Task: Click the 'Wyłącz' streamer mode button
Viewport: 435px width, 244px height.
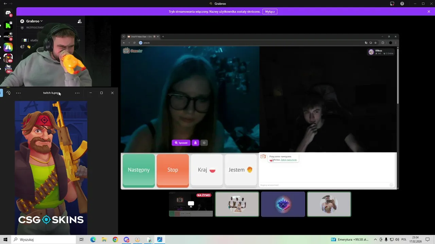Action: pos(270,12)
